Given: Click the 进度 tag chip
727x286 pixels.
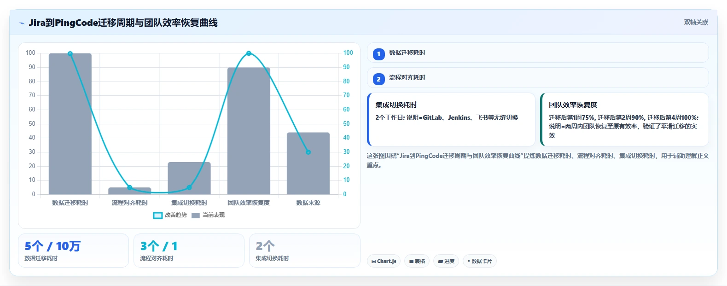Looking at the screenshot, I should pyautogui.click(x=446, y=261).
